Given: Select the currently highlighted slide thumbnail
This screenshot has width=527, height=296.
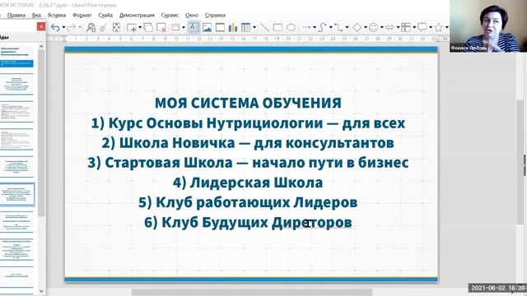Looking at the screenshot, I should (16, 194).
